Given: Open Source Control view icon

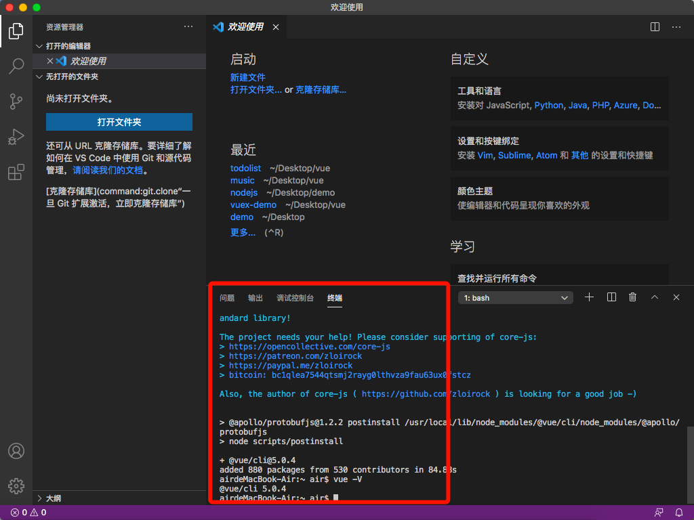Looking at the screenshot, I should [x=16, y=102].
